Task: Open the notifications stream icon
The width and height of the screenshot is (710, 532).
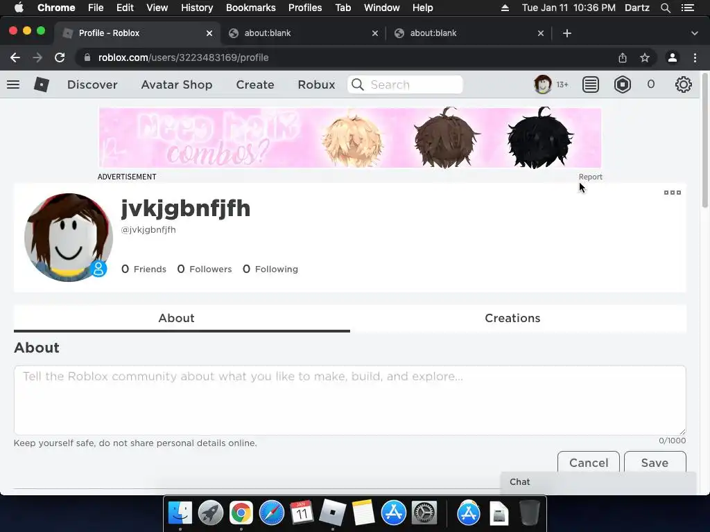Action: pos(591,85)
